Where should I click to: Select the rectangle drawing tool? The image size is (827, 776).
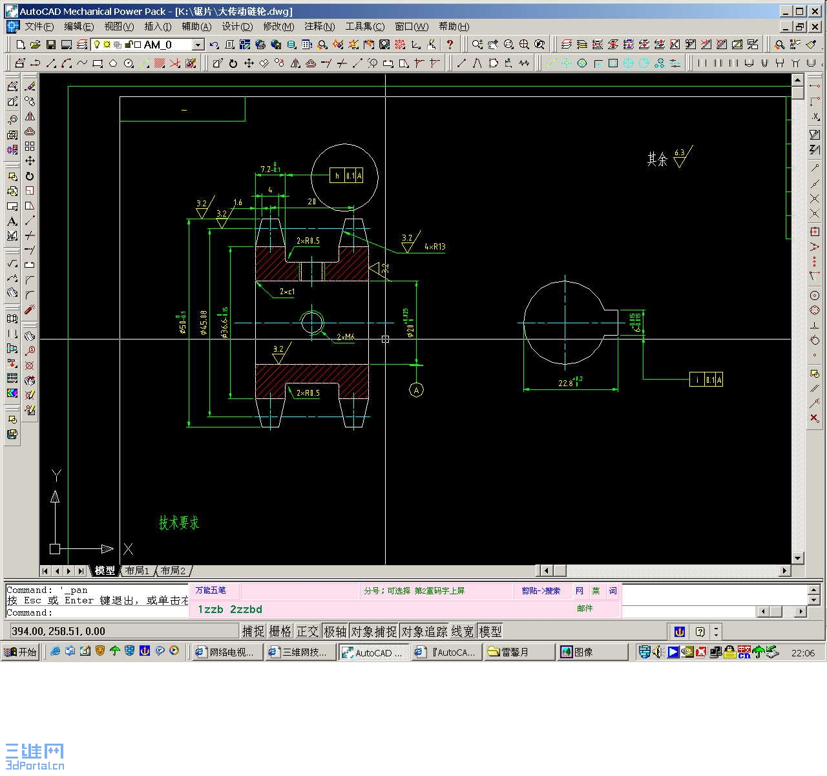[98, 63]
